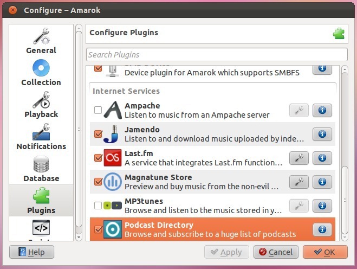Select the Plugins settings page
Viewport: 357px width, 269px height.
point(41,201)
